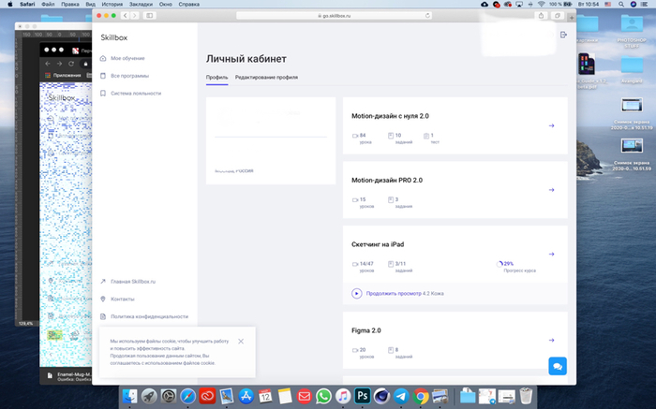Close the cookie notice
This screenshot has width=656, height=409.
point(241,342)
